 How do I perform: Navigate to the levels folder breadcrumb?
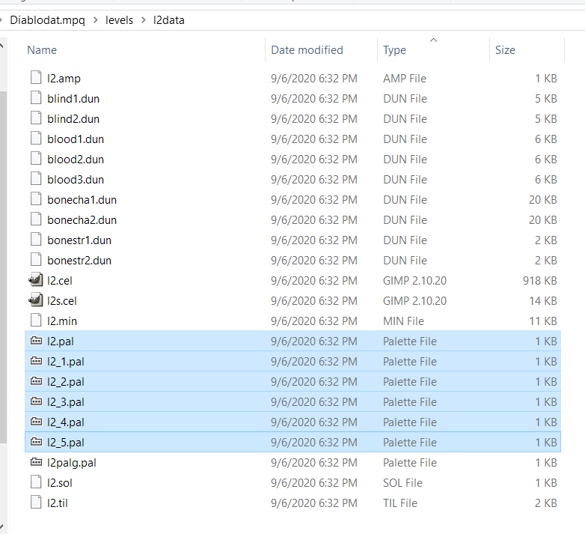pyautogui.click(x=119, y=19)
